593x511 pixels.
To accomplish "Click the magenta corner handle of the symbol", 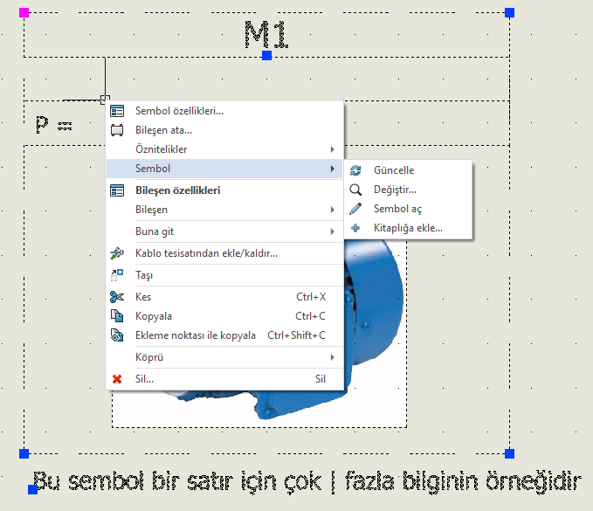I will pyautogui.click(x=24, y=12).
